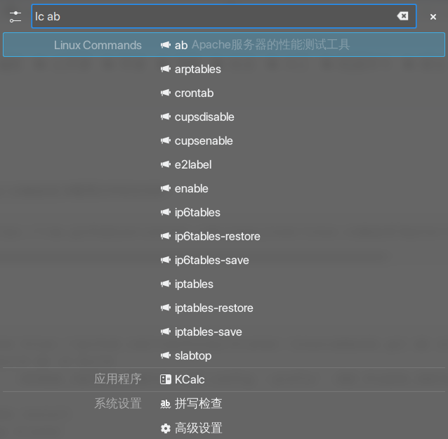
Task: Click the 'ab' spell check icon
Action: [166, 404]
